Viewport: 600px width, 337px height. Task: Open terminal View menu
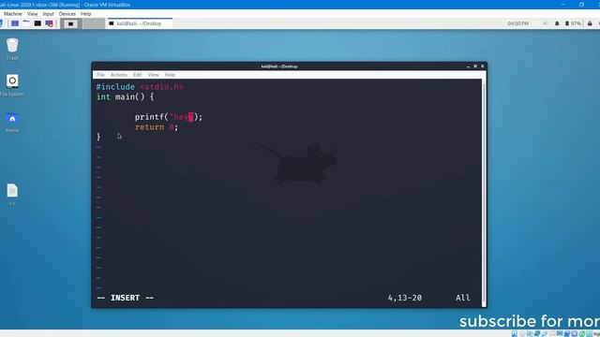(x=153, y=75)
